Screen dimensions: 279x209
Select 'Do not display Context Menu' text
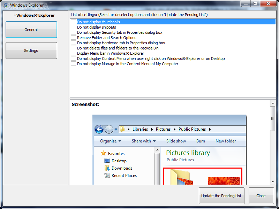pyautogui.click(x=151, y=59)
